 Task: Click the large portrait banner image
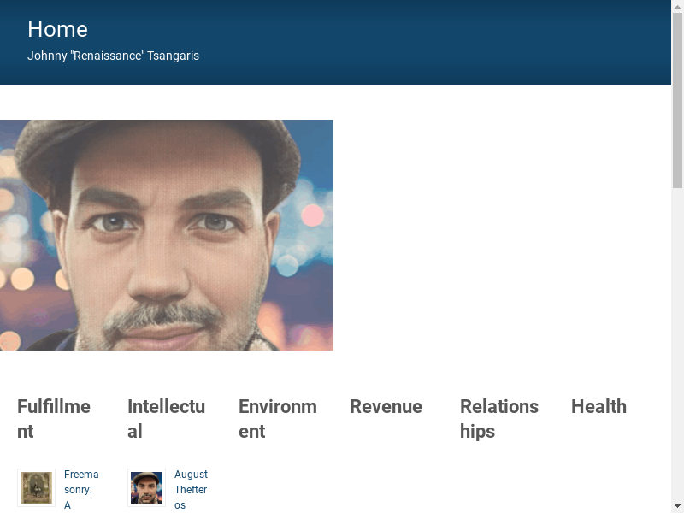point(167,235)
